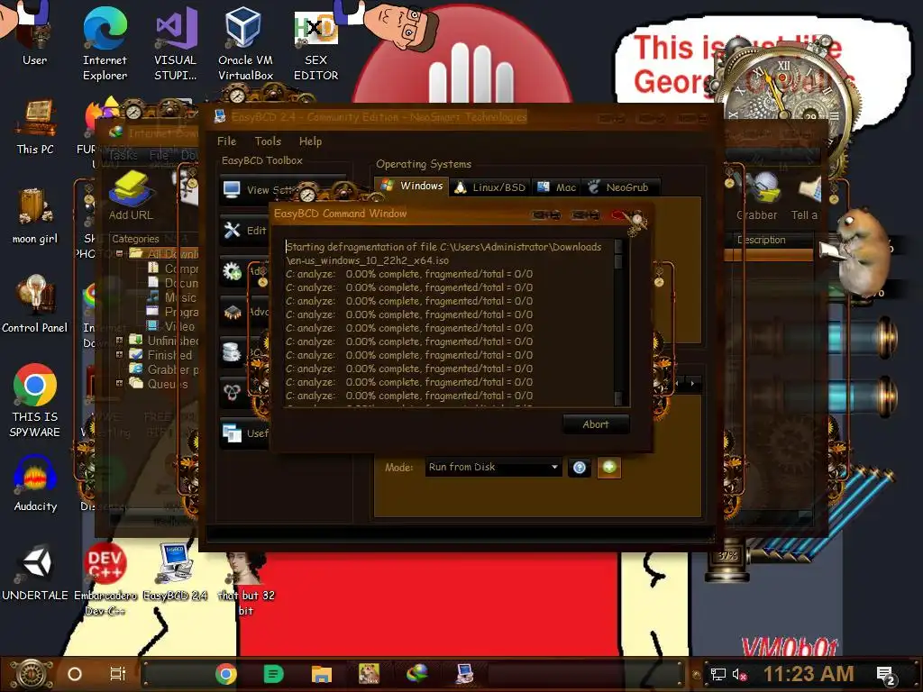This screenshot has width=923, height=692.
Task: Switch to the Mac tab
Action: click(557, 187)
